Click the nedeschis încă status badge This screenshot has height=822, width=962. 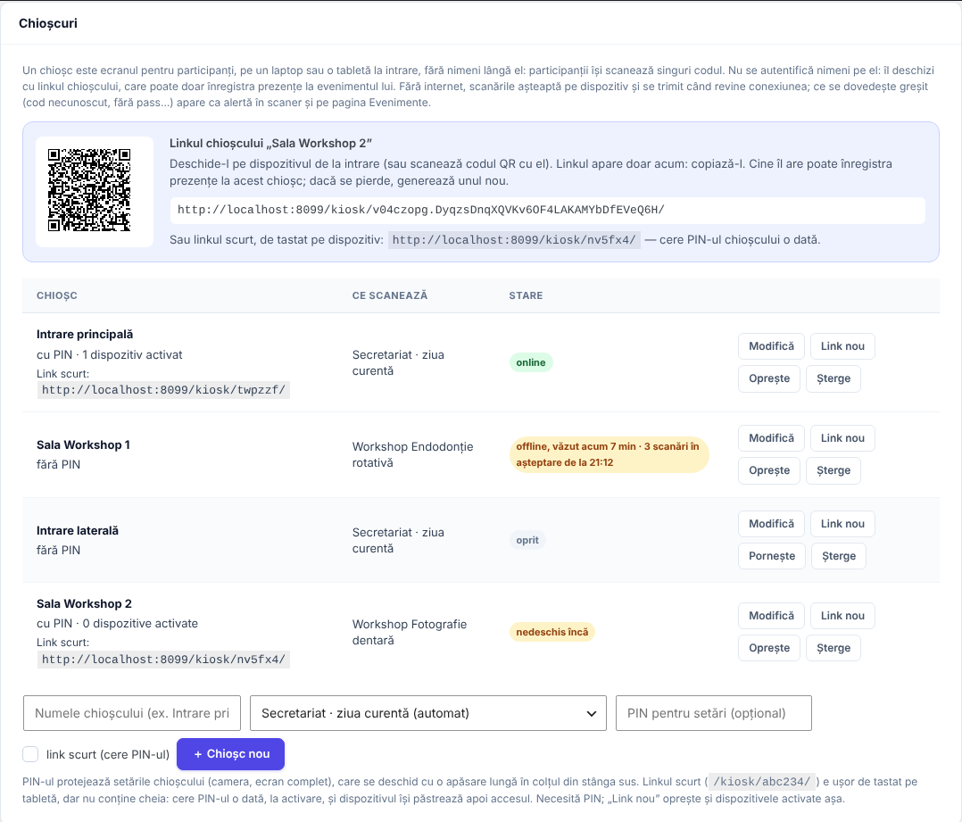(x=551, y=632)
